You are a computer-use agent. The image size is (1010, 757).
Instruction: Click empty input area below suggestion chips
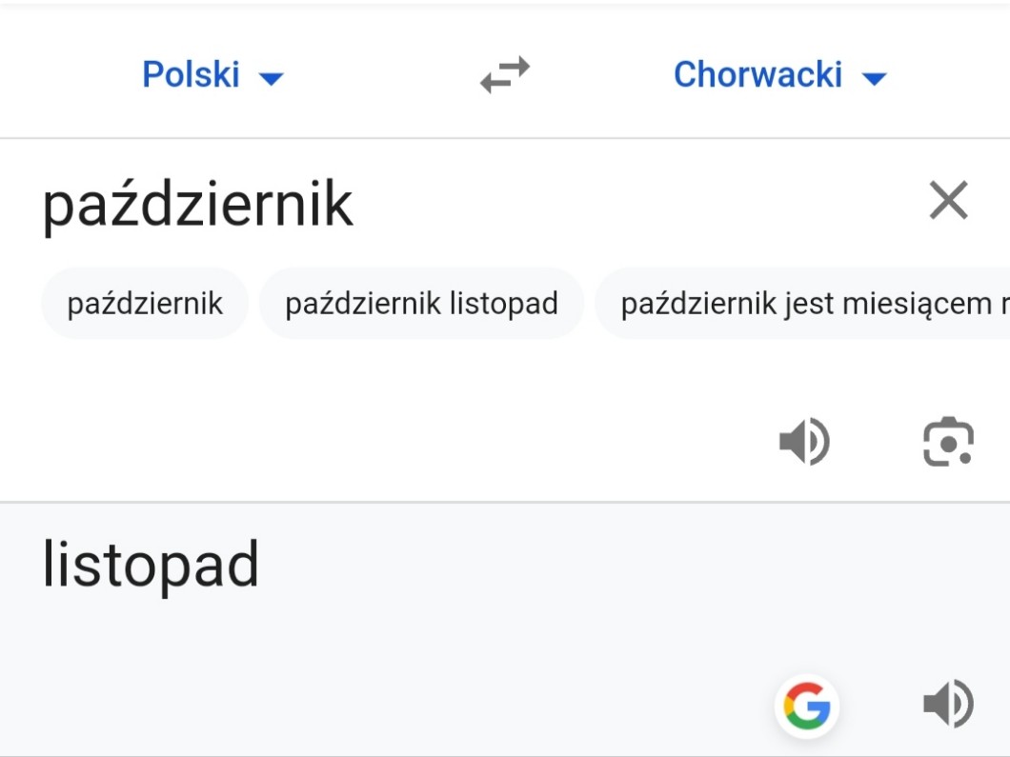tap(381, 419)
